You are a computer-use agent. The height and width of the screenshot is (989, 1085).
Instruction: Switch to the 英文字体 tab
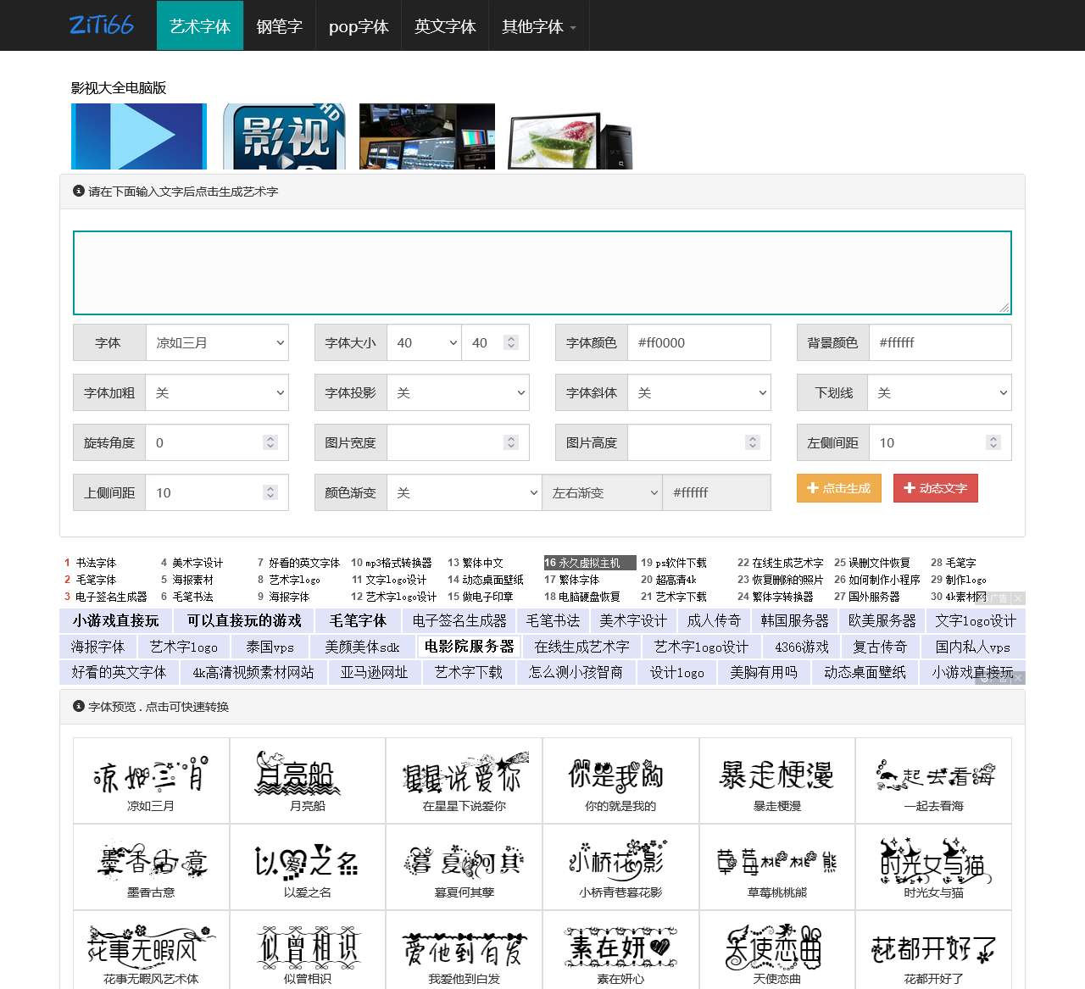pyautogui.click(x=445, y=26)
